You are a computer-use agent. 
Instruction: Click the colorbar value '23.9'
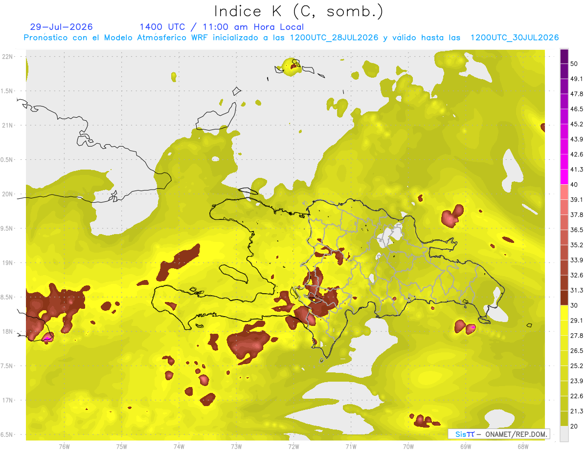click(577, 381)
